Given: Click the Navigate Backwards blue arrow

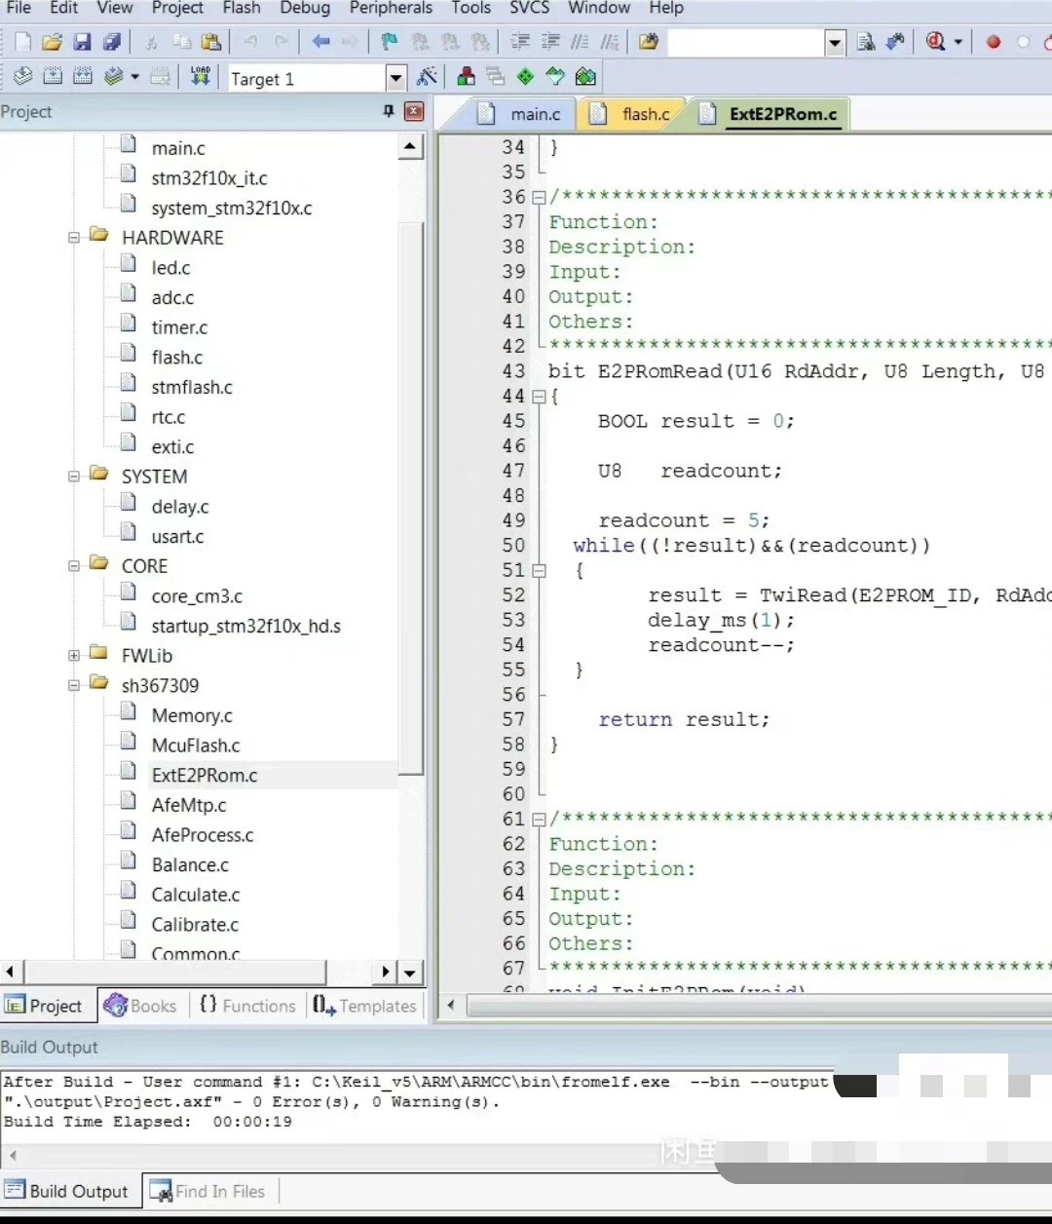Looking at the screenshot, I should tap(320, 42).
